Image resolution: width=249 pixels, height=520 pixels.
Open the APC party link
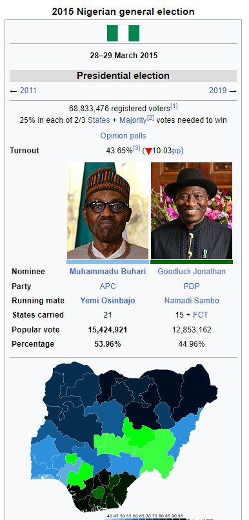pyautogui.click(x=108, y=287)
